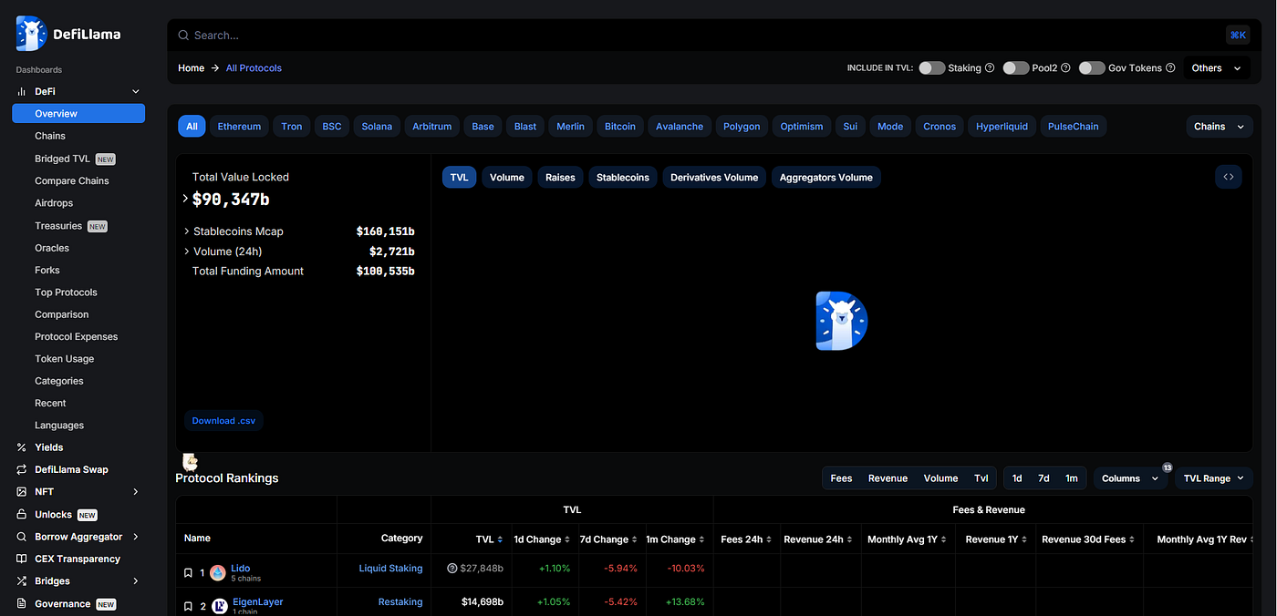Filter by Hyperliquid chain
1277x616 pixels.
click(1002, 127)
